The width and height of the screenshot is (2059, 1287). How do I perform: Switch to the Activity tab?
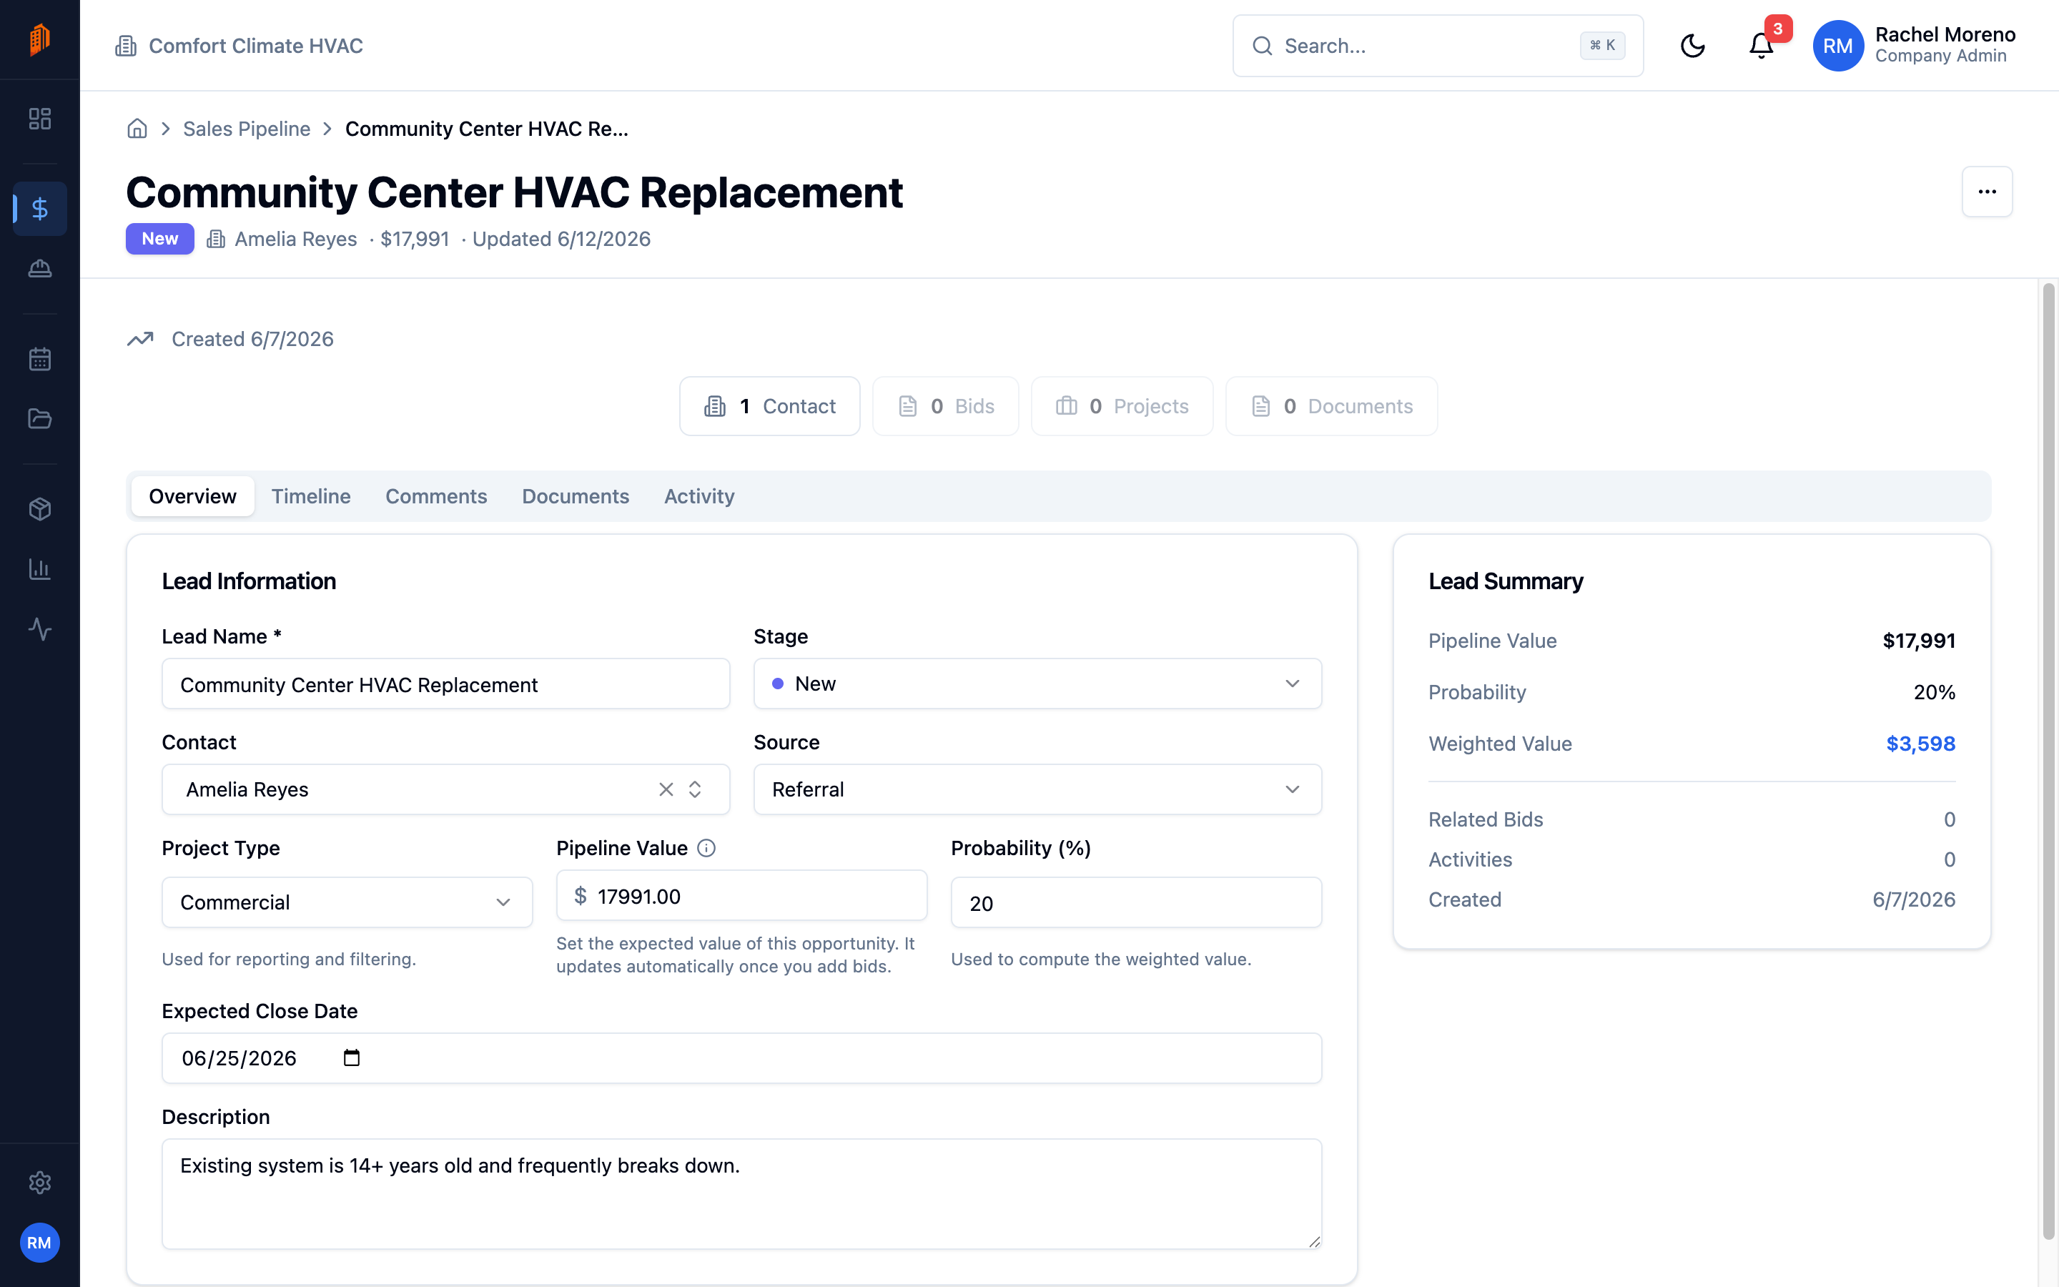[698, 496]
